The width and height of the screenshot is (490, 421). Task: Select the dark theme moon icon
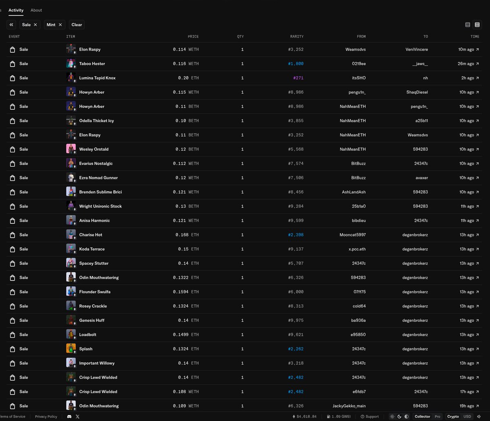tap(399, 417)
